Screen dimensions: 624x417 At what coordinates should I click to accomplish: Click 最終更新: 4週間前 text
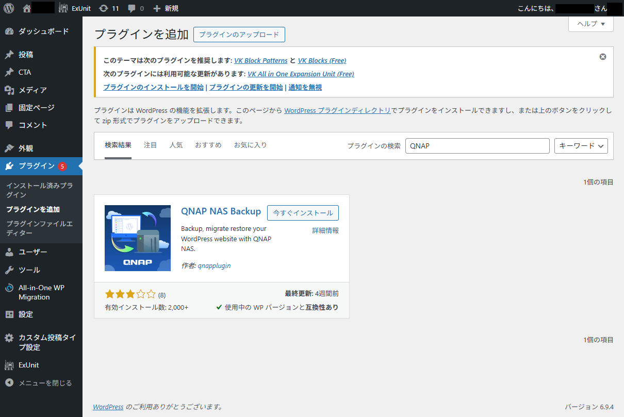312,294
